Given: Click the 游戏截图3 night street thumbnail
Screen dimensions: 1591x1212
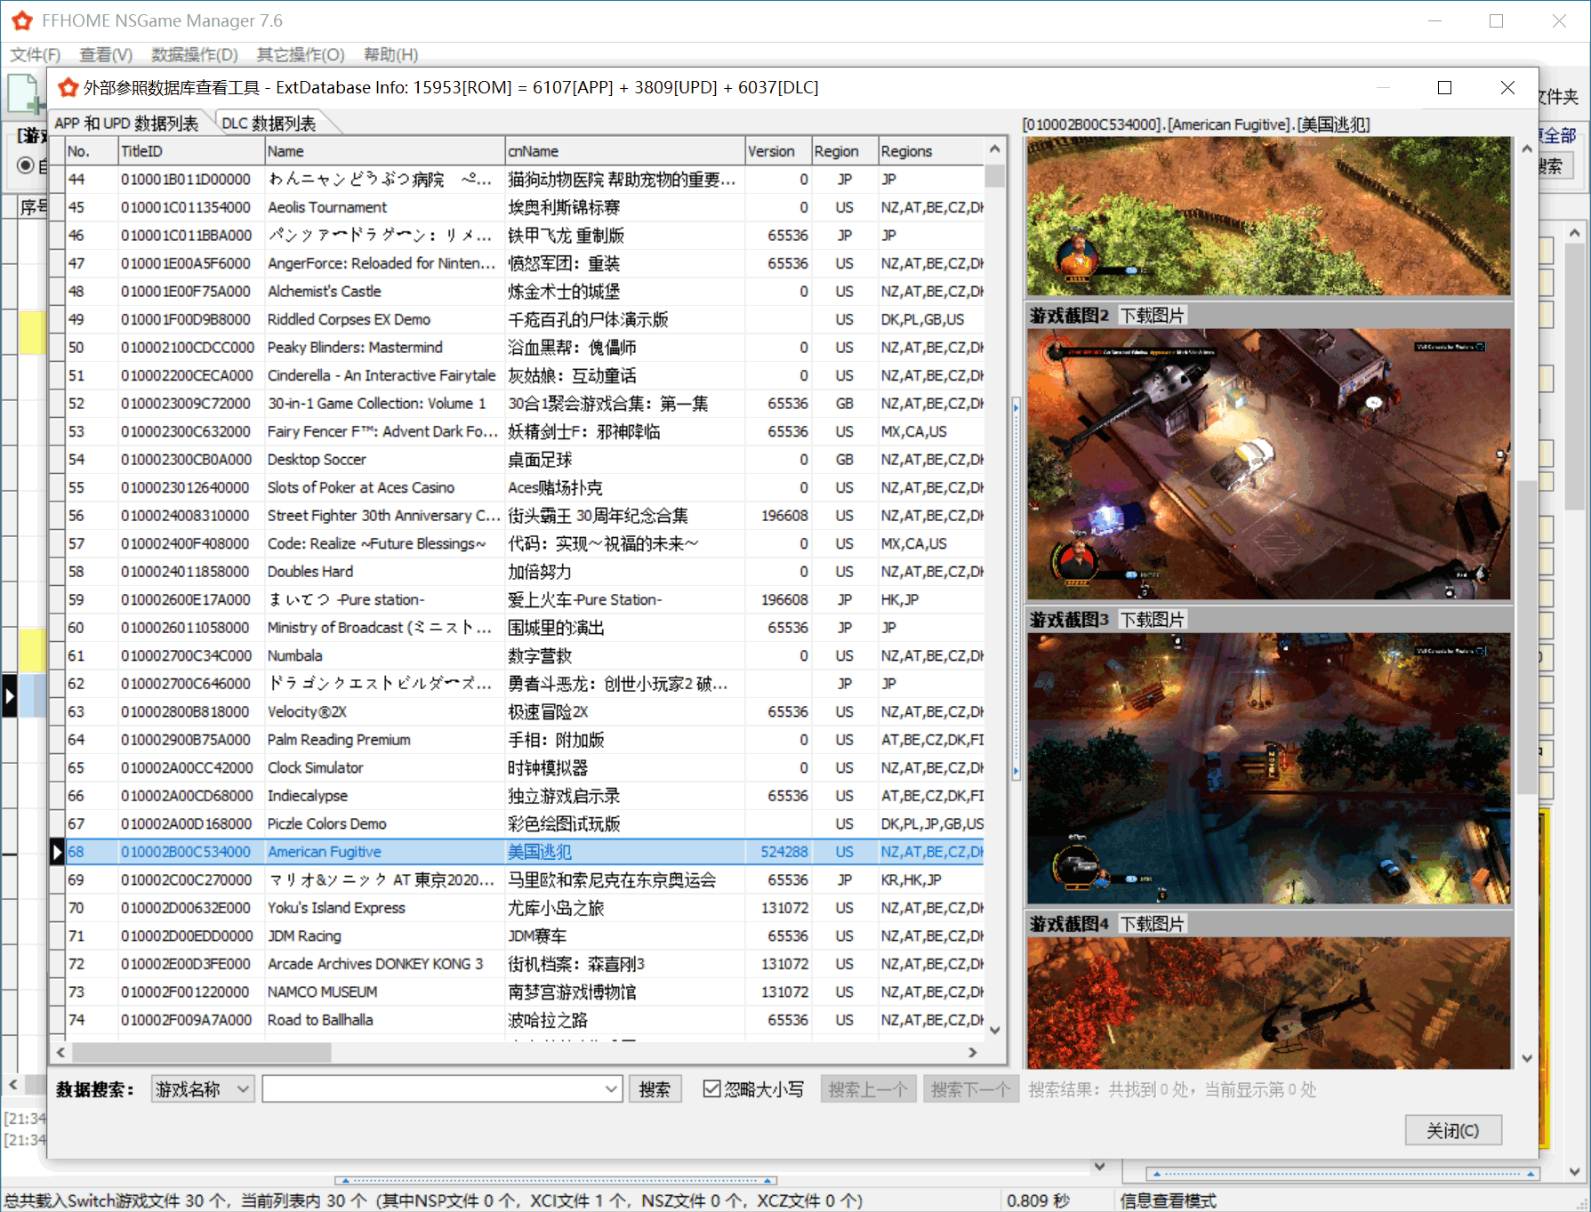Looking at the screenshot, I should 1269,768.
